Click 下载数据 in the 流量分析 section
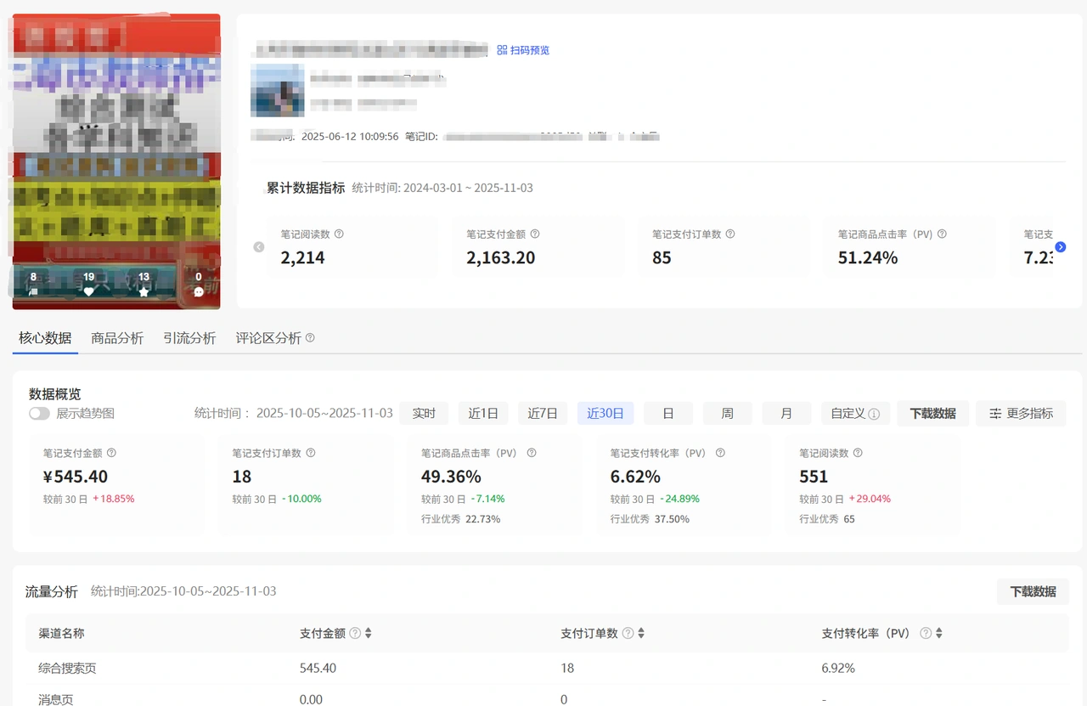The width and height of the screenshot is (1087, 706). click(1033, 591)
